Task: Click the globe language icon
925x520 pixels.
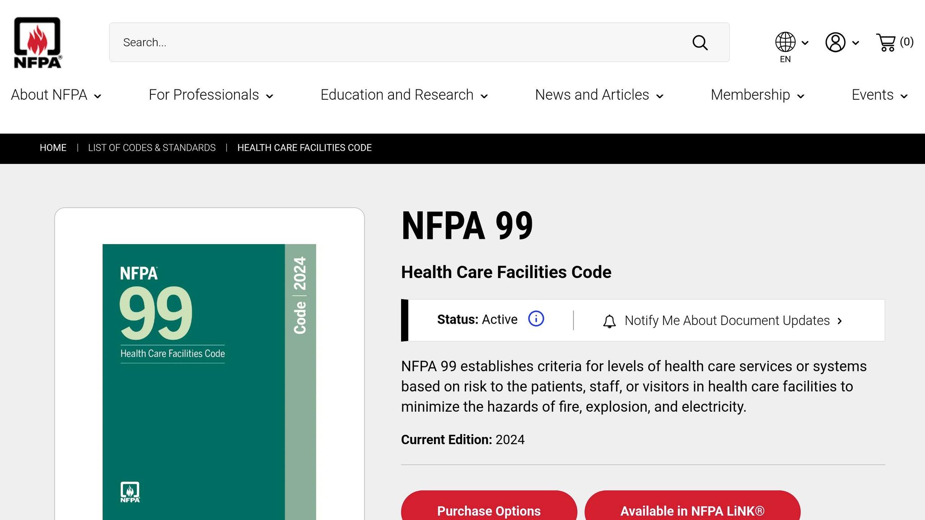Action: click(x=785, y=42)
